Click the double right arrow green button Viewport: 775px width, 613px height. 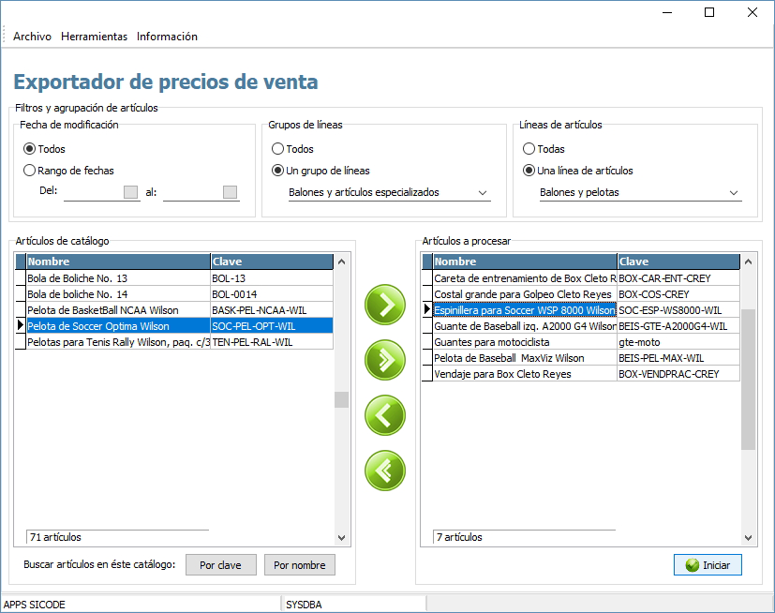385,359
